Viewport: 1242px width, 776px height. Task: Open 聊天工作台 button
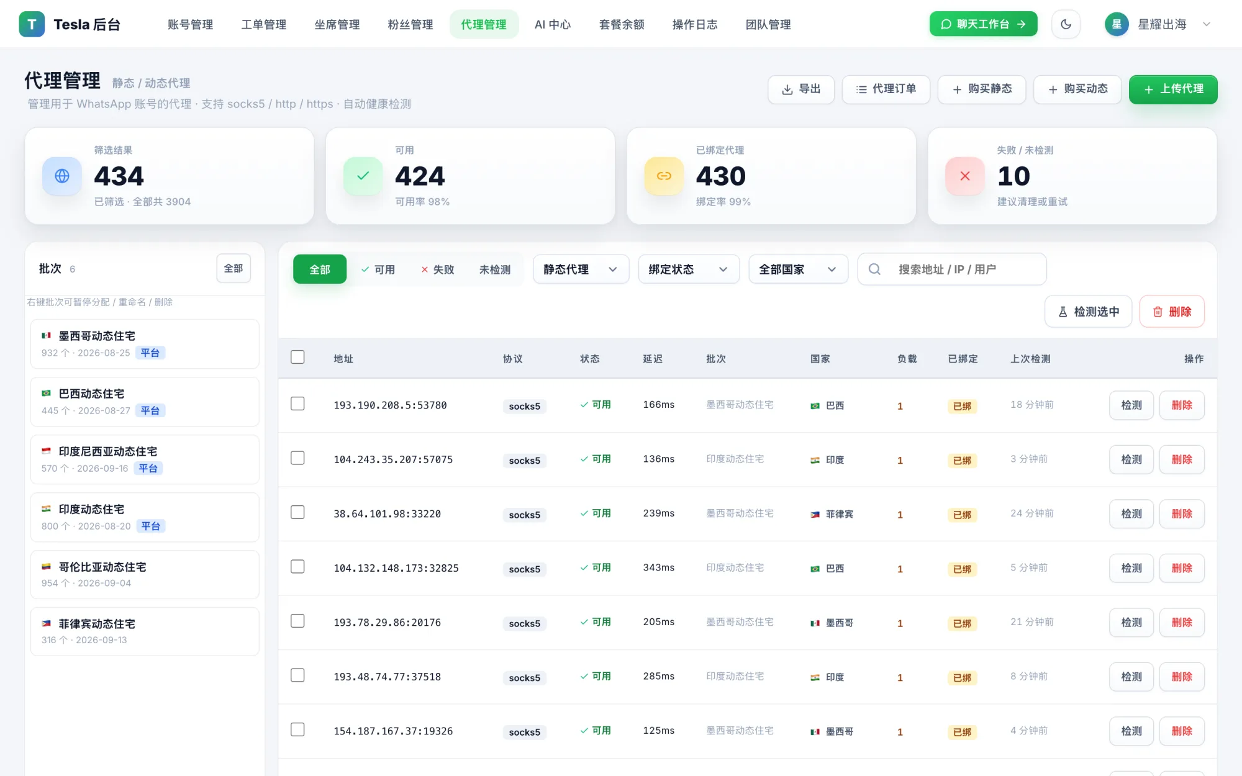point(983,24)
